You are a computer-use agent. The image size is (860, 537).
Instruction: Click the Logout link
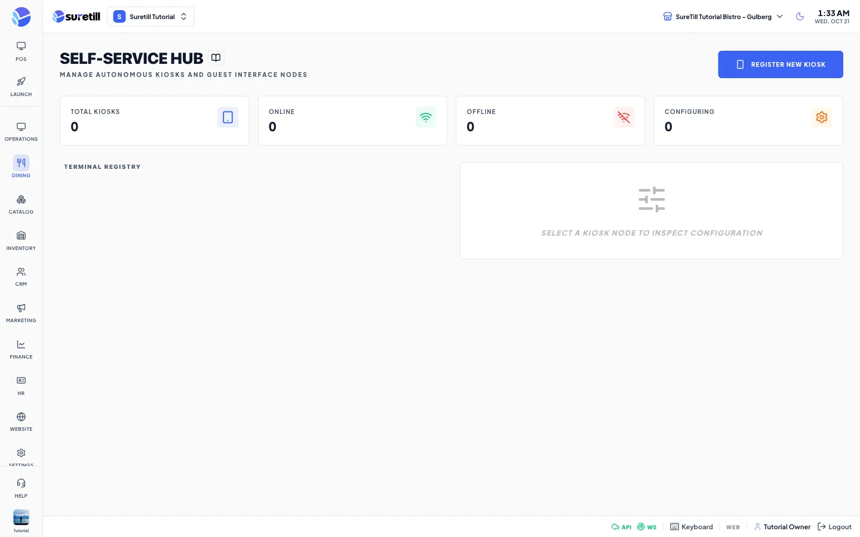tap(834, 527)
